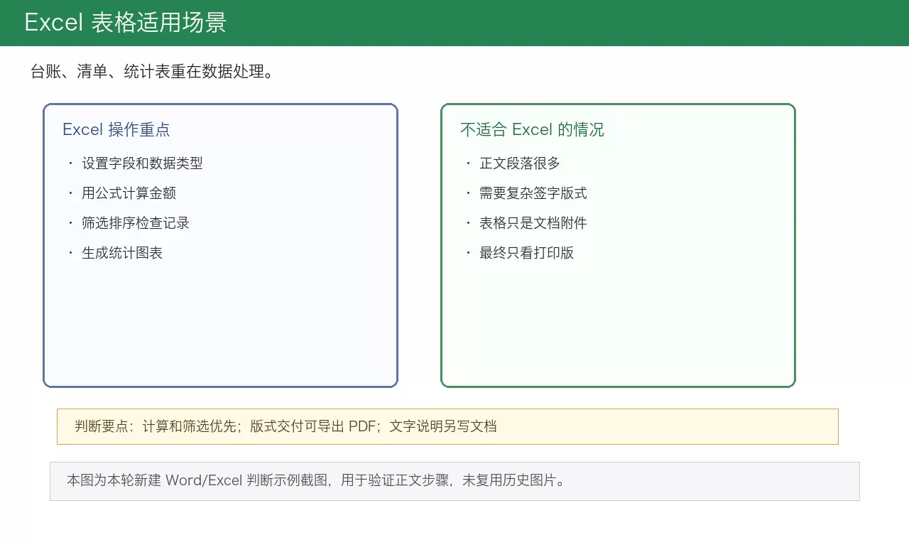Select the bullet "最终只看打印版"
The image size is (909, 540).
pos(526,253)
